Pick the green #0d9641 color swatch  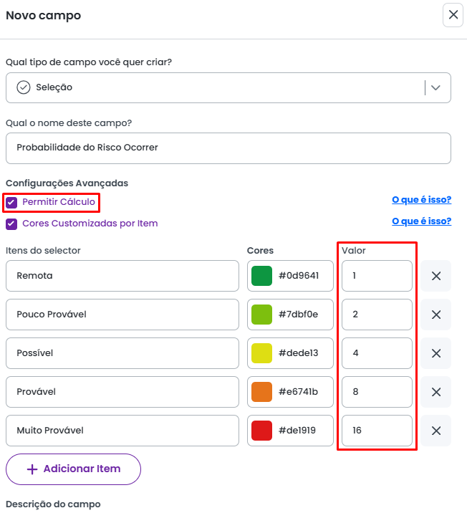click(x=262, y=276)
